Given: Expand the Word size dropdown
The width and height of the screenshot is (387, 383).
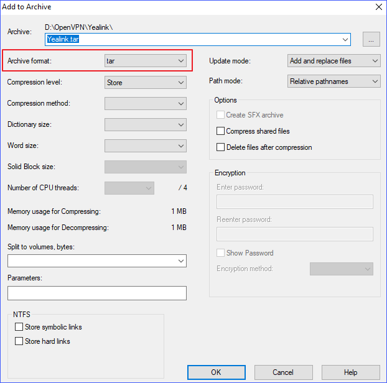Looking at the screenshot, I should click(146, 146).
